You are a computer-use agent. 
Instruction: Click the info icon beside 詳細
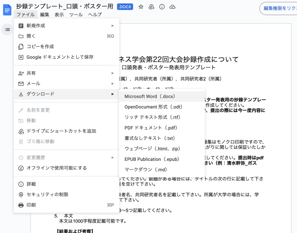(21, 184)
